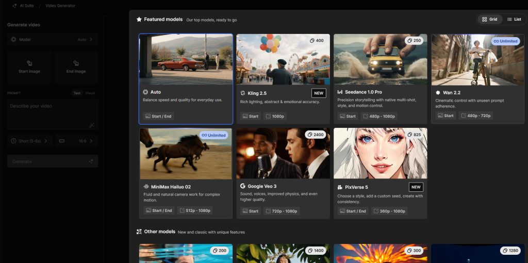Select the Wan 2.2 cyclist thumbnail

click(477, 60)
